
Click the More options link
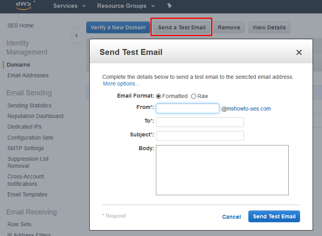point(121,84)
